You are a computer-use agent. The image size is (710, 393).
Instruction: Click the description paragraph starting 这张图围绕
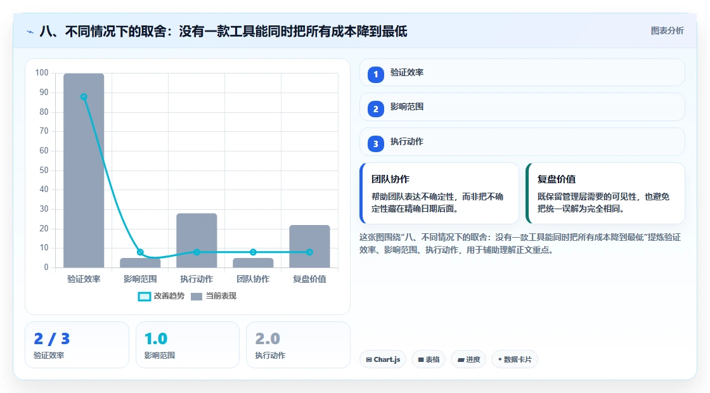coord(520,243)
